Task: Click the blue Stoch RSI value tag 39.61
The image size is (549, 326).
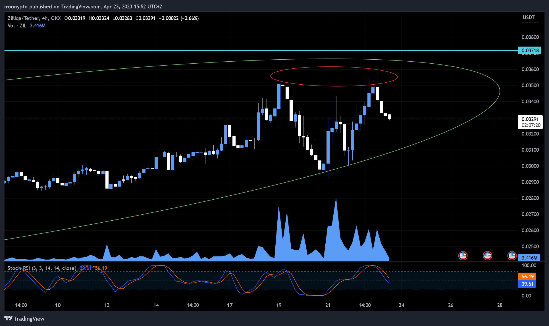Action: pos(527,284)
